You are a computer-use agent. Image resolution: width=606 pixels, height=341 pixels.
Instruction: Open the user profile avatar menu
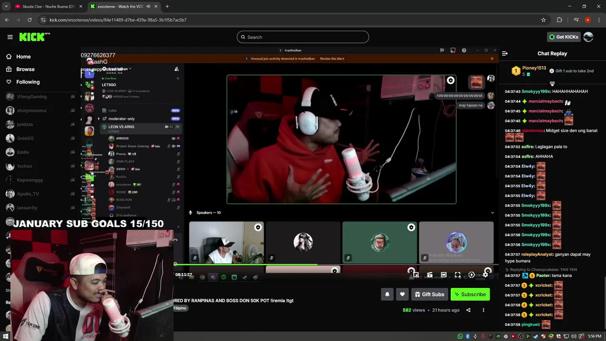(588, 37)
